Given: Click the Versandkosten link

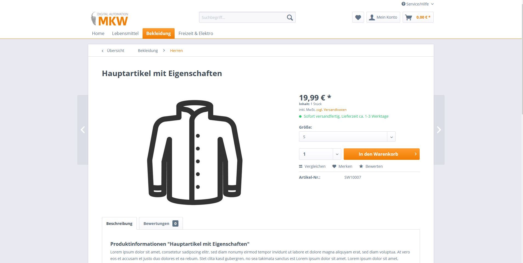Looking at the screenshot, I should (335, 110).
